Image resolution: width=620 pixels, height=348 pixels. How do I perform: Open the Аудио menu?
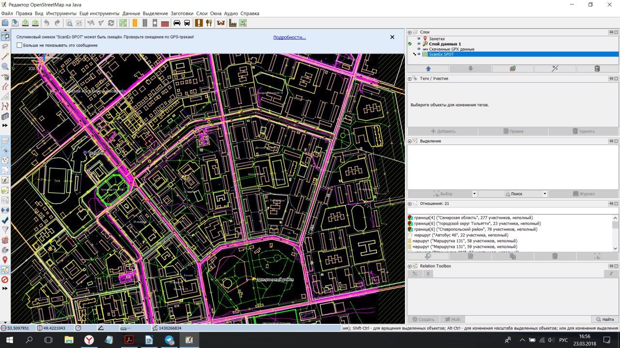coord(231,14)
